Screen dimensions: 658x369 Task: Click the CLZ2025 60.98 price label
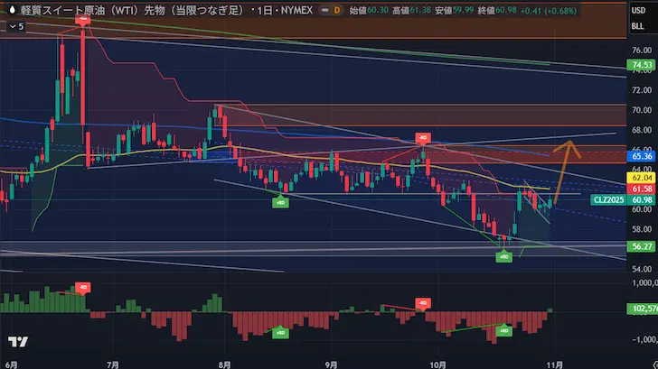[622, 199]
